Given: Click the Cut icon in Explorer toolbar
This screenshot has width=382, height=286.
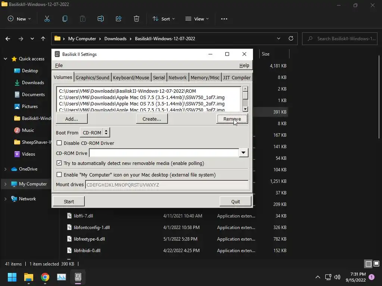Looking at the screenshot, I should (x=47, y=19).
